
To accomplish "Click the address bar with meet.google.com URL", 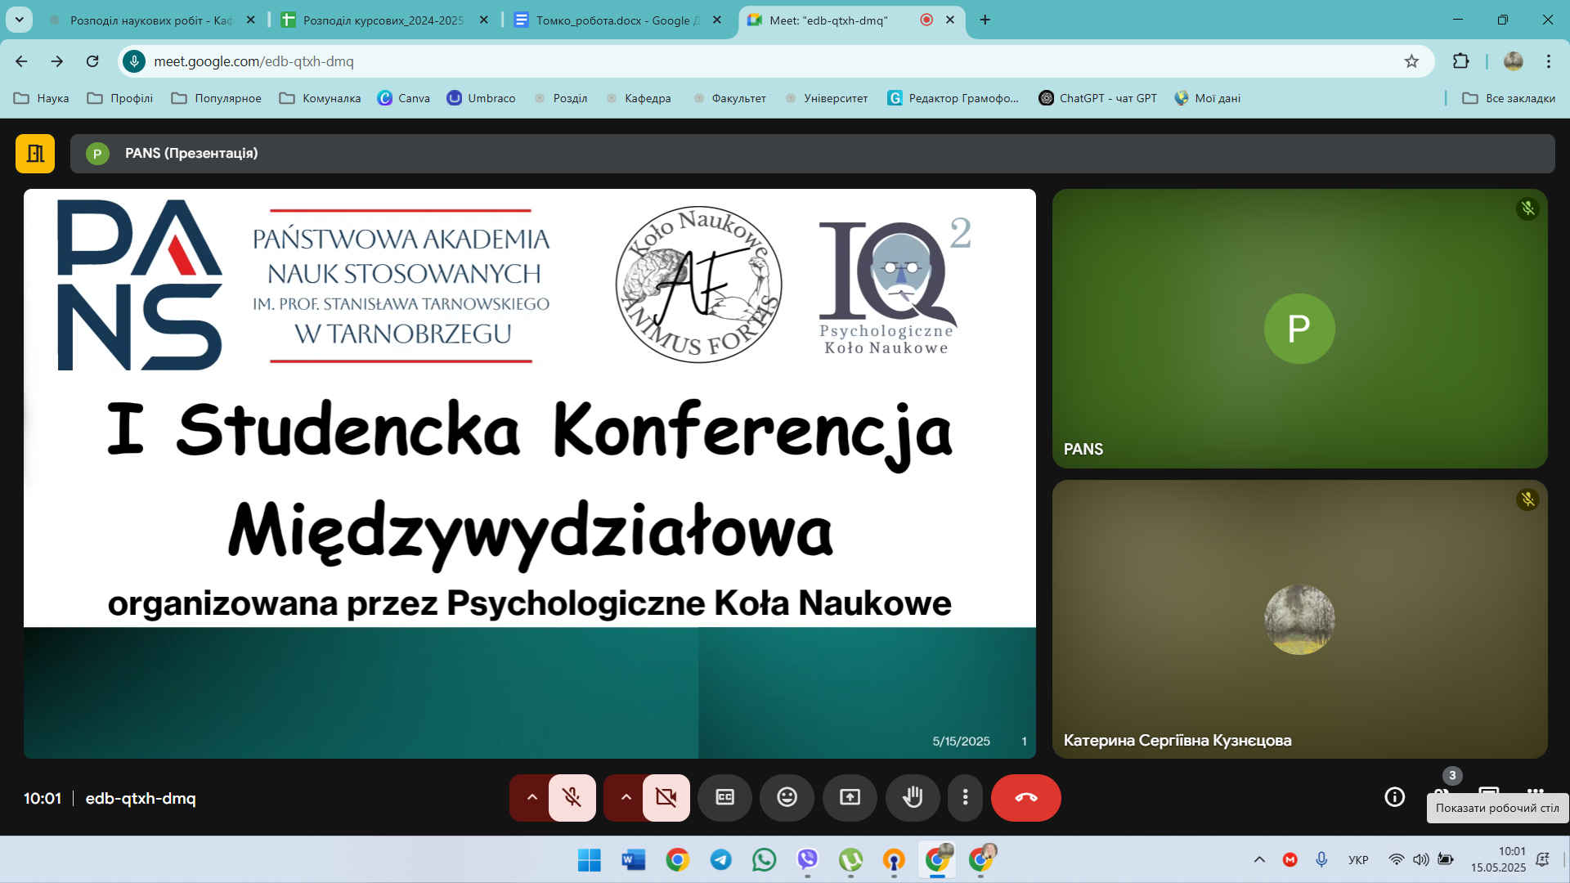I will coord(769,61).
